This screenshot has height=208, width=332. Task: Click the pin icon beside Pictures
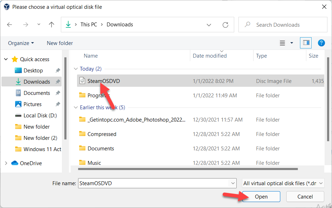click(x=58, y=104)
